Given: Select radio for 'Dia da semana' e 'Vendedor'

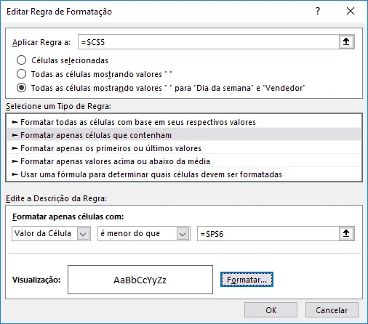Looking at the screenshot, I should pos(21,88).
